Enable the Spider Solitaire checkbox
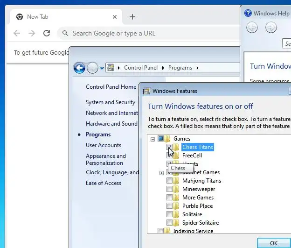 click(x=169, y=222)
